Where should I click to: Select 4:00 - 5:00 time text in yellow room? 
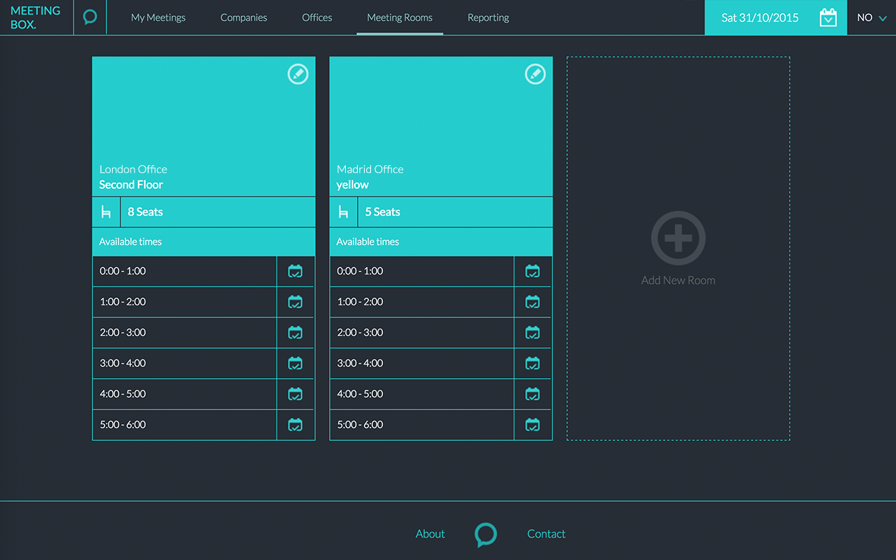point(360,394)
